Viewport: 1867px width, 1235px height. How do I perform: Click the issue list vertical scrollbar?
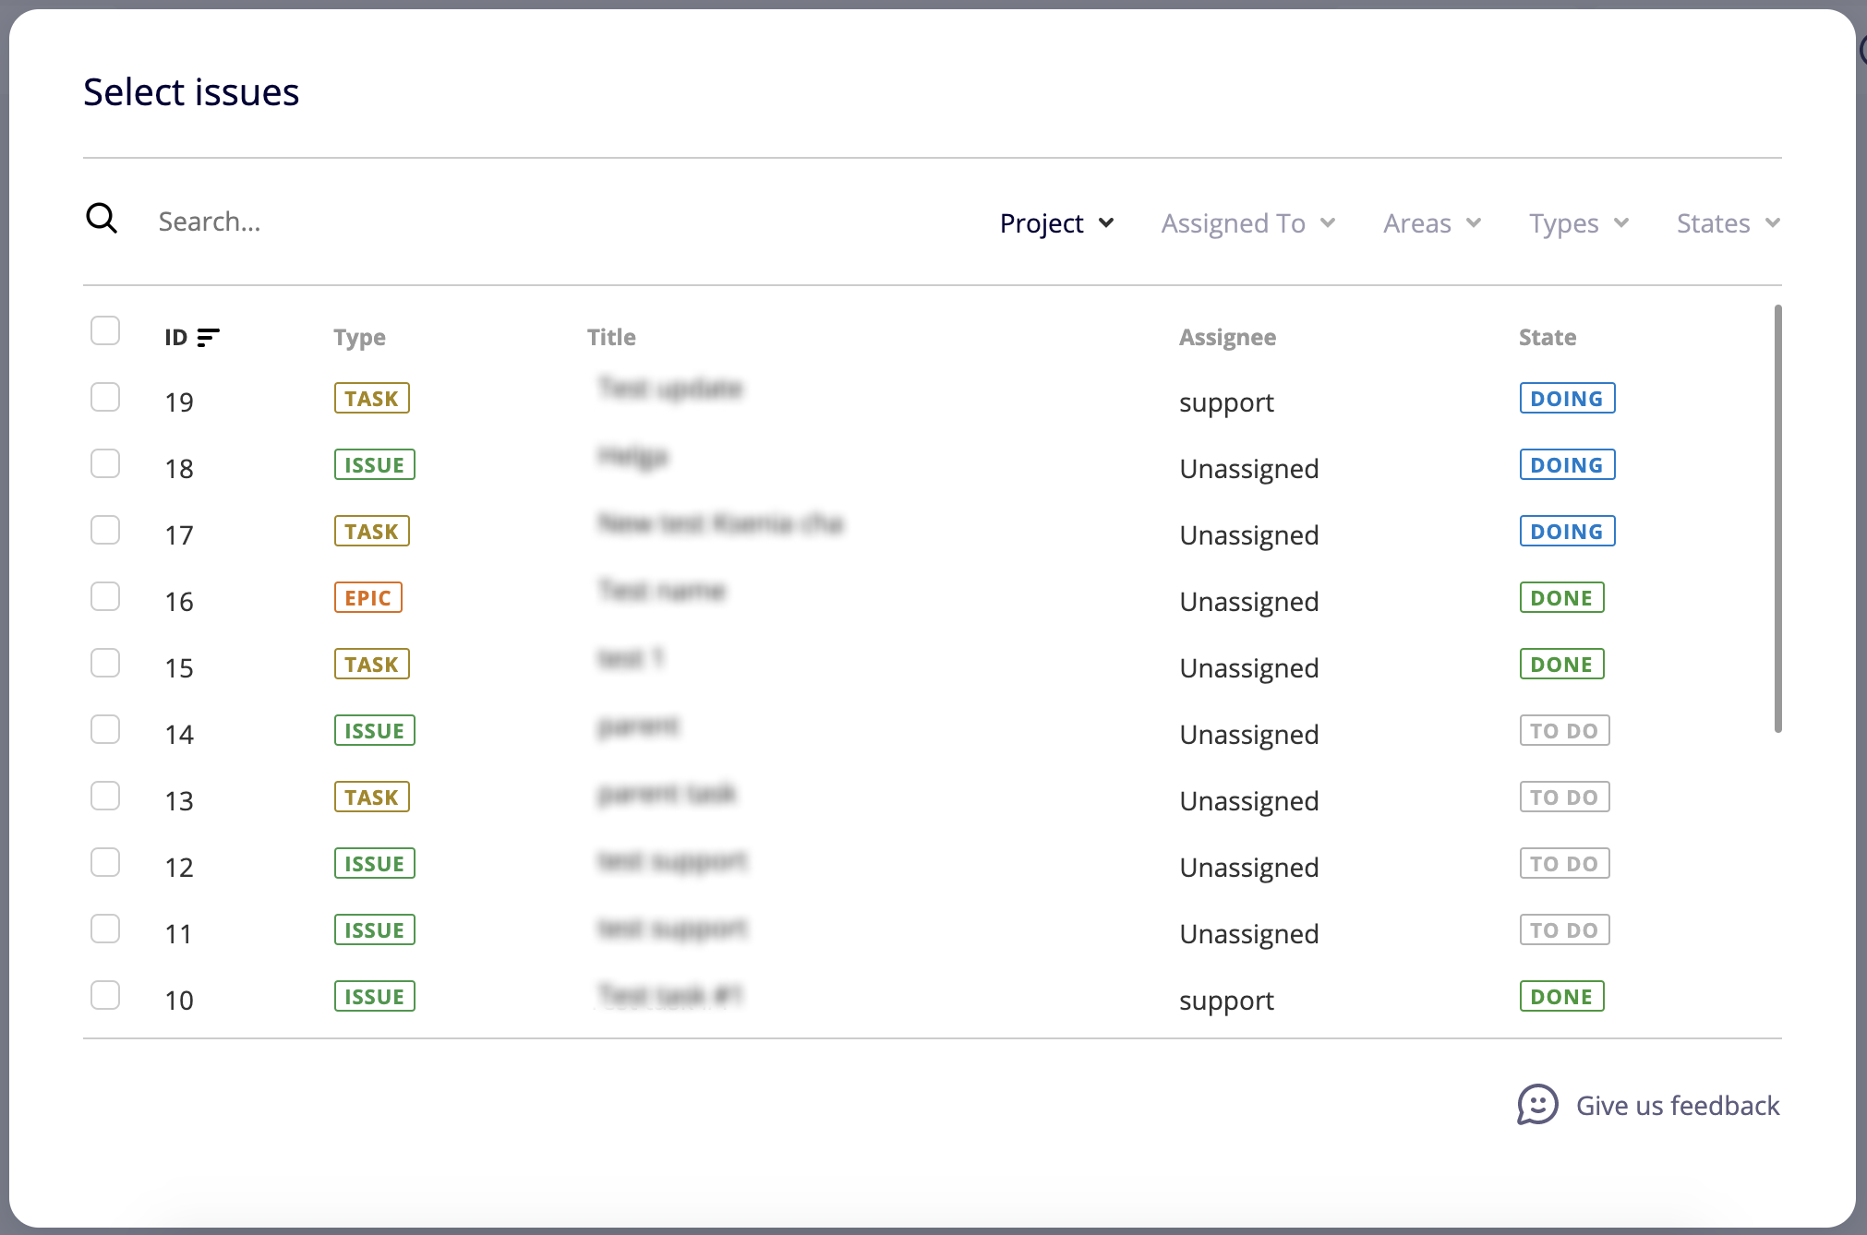pyautogui.click(x=1777, y=517)
